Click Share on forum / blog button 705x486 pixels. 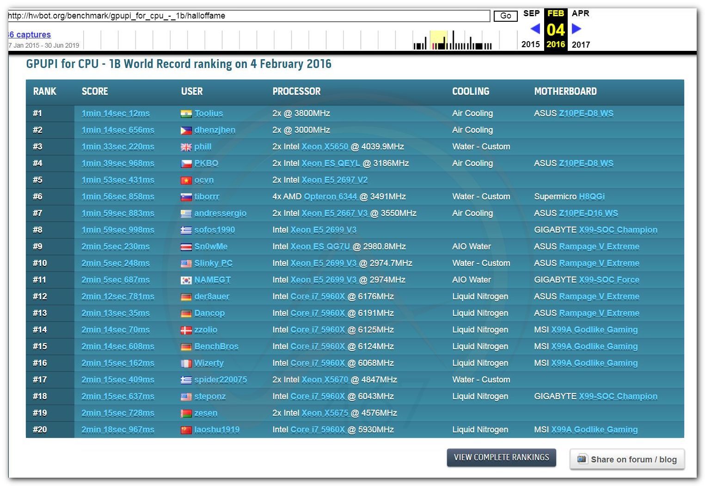tap(627, 459)
